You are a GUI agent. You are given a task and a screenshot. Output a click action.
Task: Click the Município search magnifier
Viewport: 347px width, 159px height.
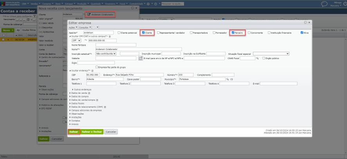(x=227, y=79)
